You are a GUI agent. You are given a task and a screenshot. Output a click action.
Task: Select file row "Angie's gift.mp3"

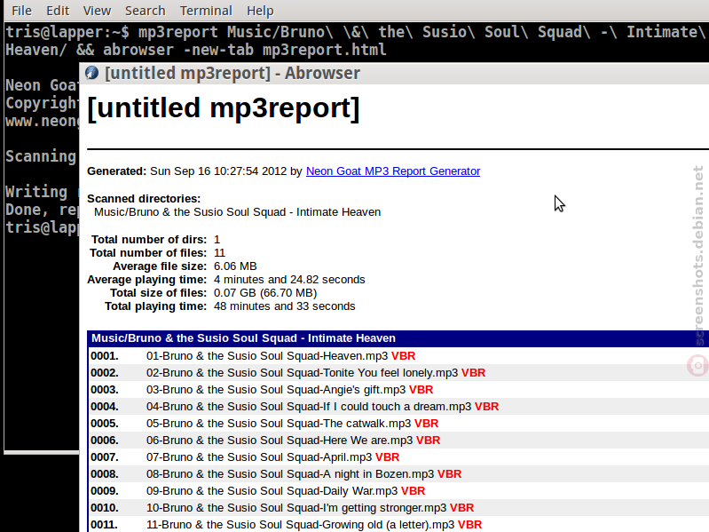398,390
